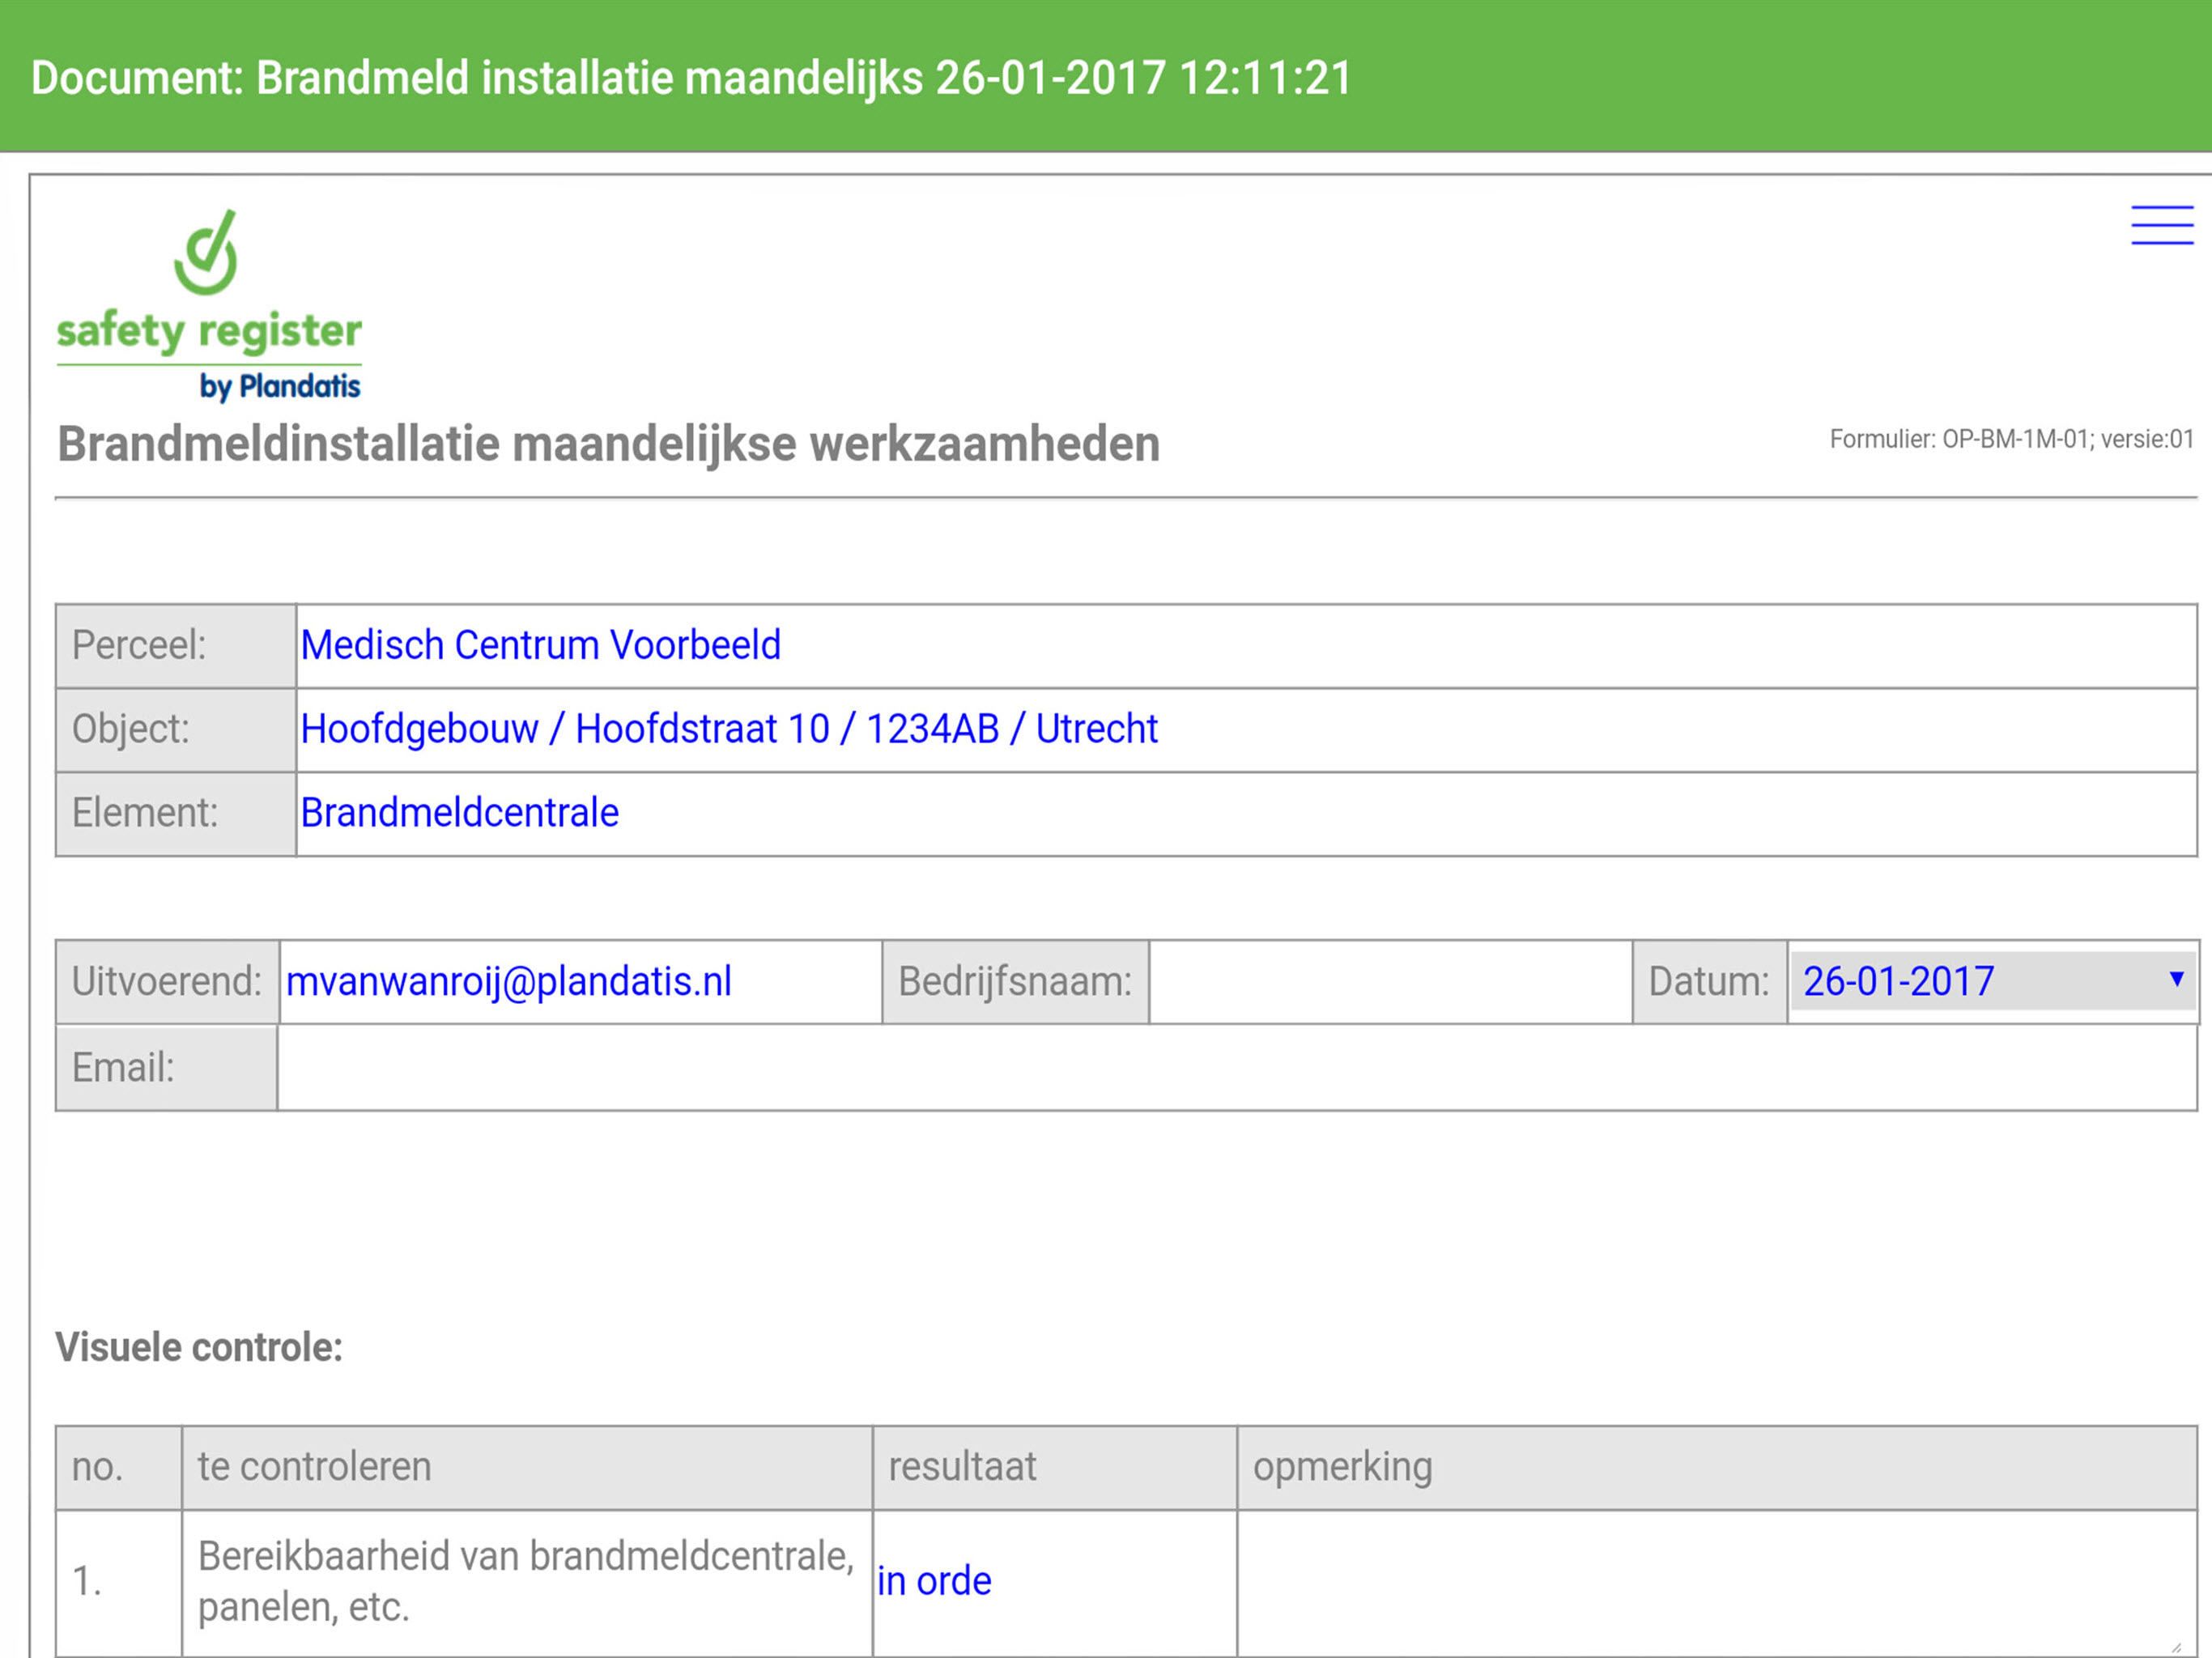Screen dimensions: 2212x1658
Task: Click the safety register logo
Action: pos(208,305)
